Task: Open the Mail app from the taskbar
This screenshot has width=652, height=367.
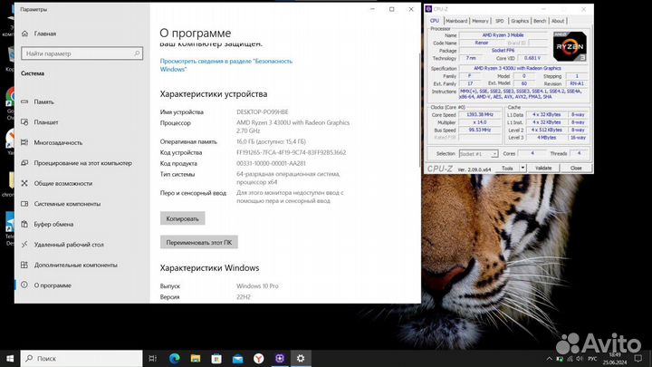Action: [237, 358]
